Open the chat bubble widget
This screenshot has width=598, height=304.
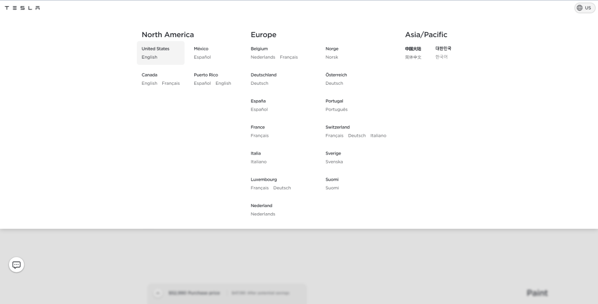(17, 265)
